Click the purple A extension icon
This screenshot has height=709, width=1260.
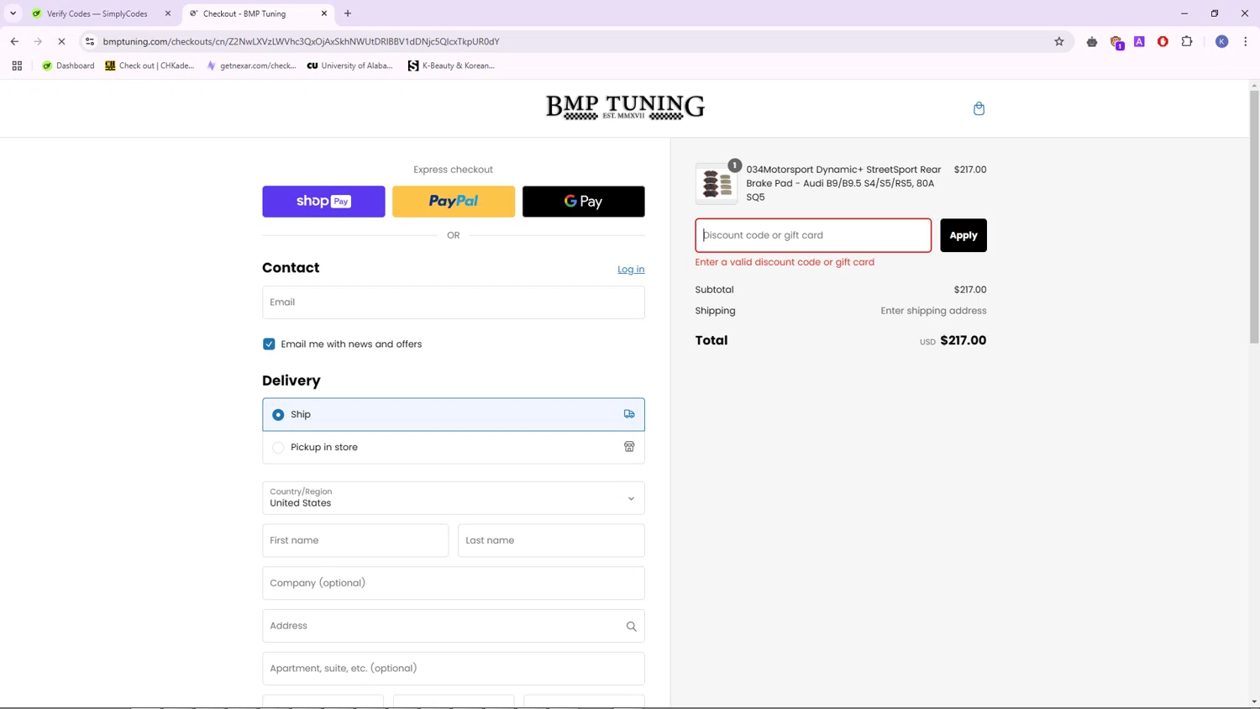[x=1139, y=41]
